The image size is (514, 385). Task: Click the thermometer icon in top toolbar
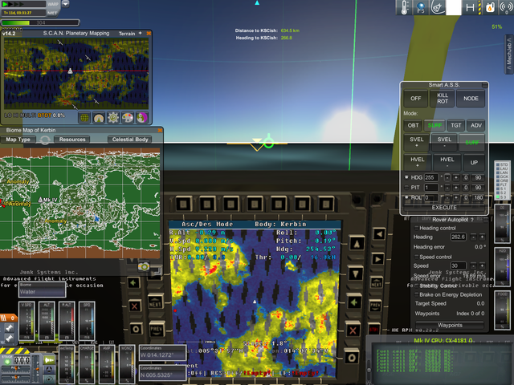(404, 7)
